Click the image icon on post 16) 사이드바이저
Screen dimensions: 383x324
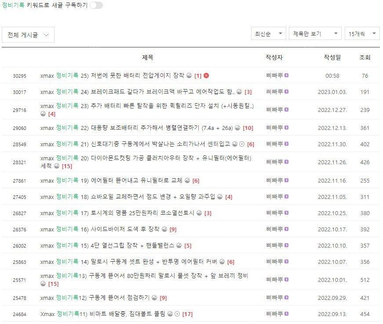(164, 229)
